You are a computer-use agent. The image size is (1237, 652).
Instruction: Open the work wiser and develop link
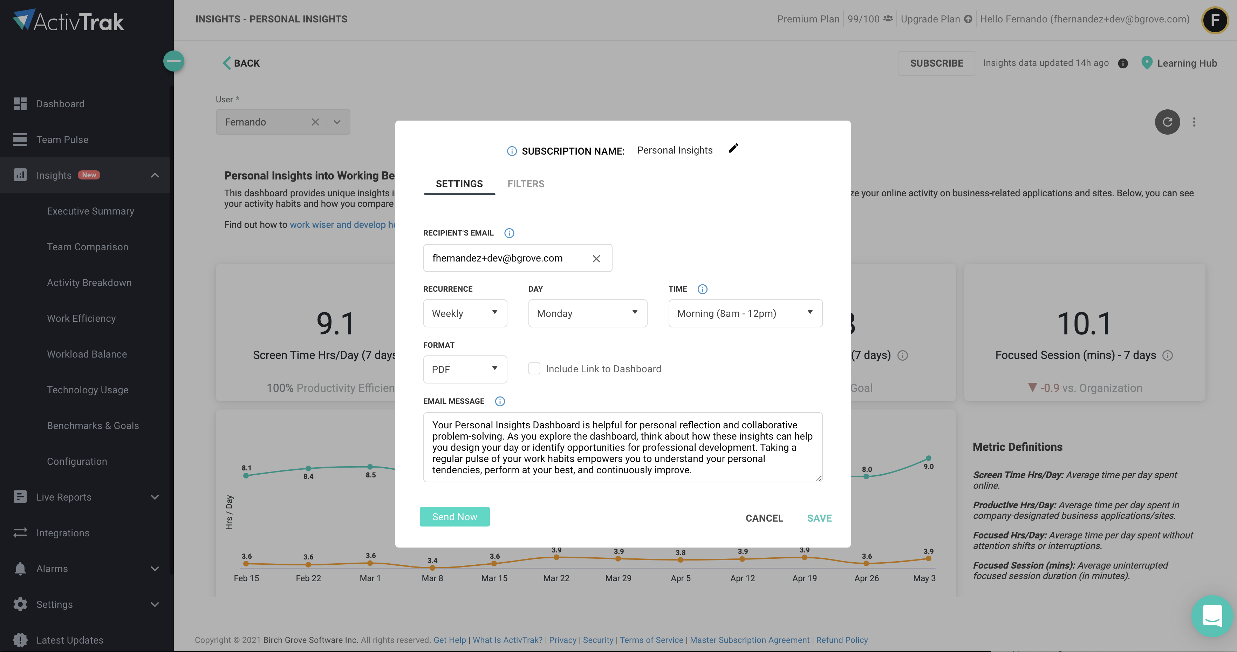click(x=342, y=224)
